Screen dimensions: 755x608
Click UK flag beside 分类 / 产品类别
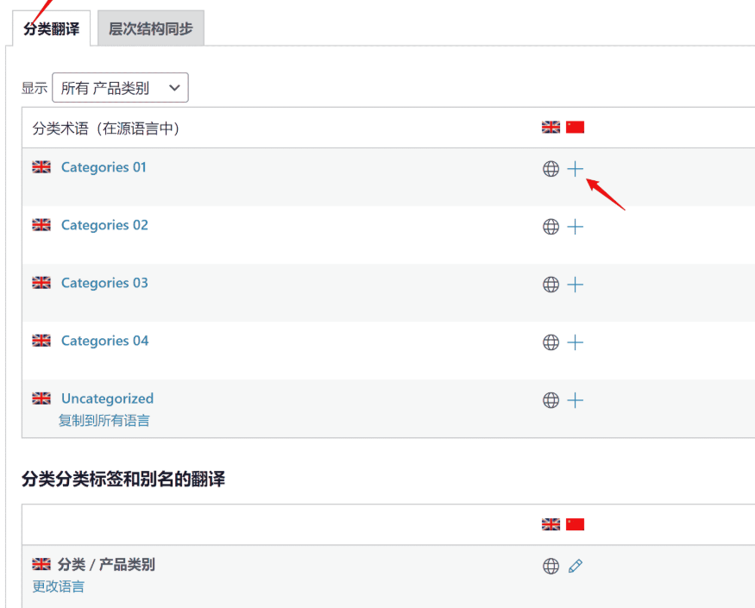(x=41, y=564)
